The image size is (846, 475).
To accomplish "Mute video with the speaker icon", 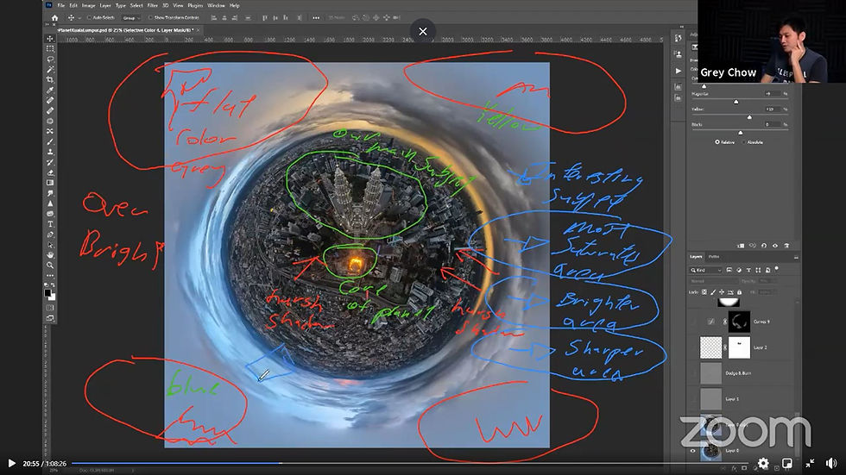I will pos(831,463).
